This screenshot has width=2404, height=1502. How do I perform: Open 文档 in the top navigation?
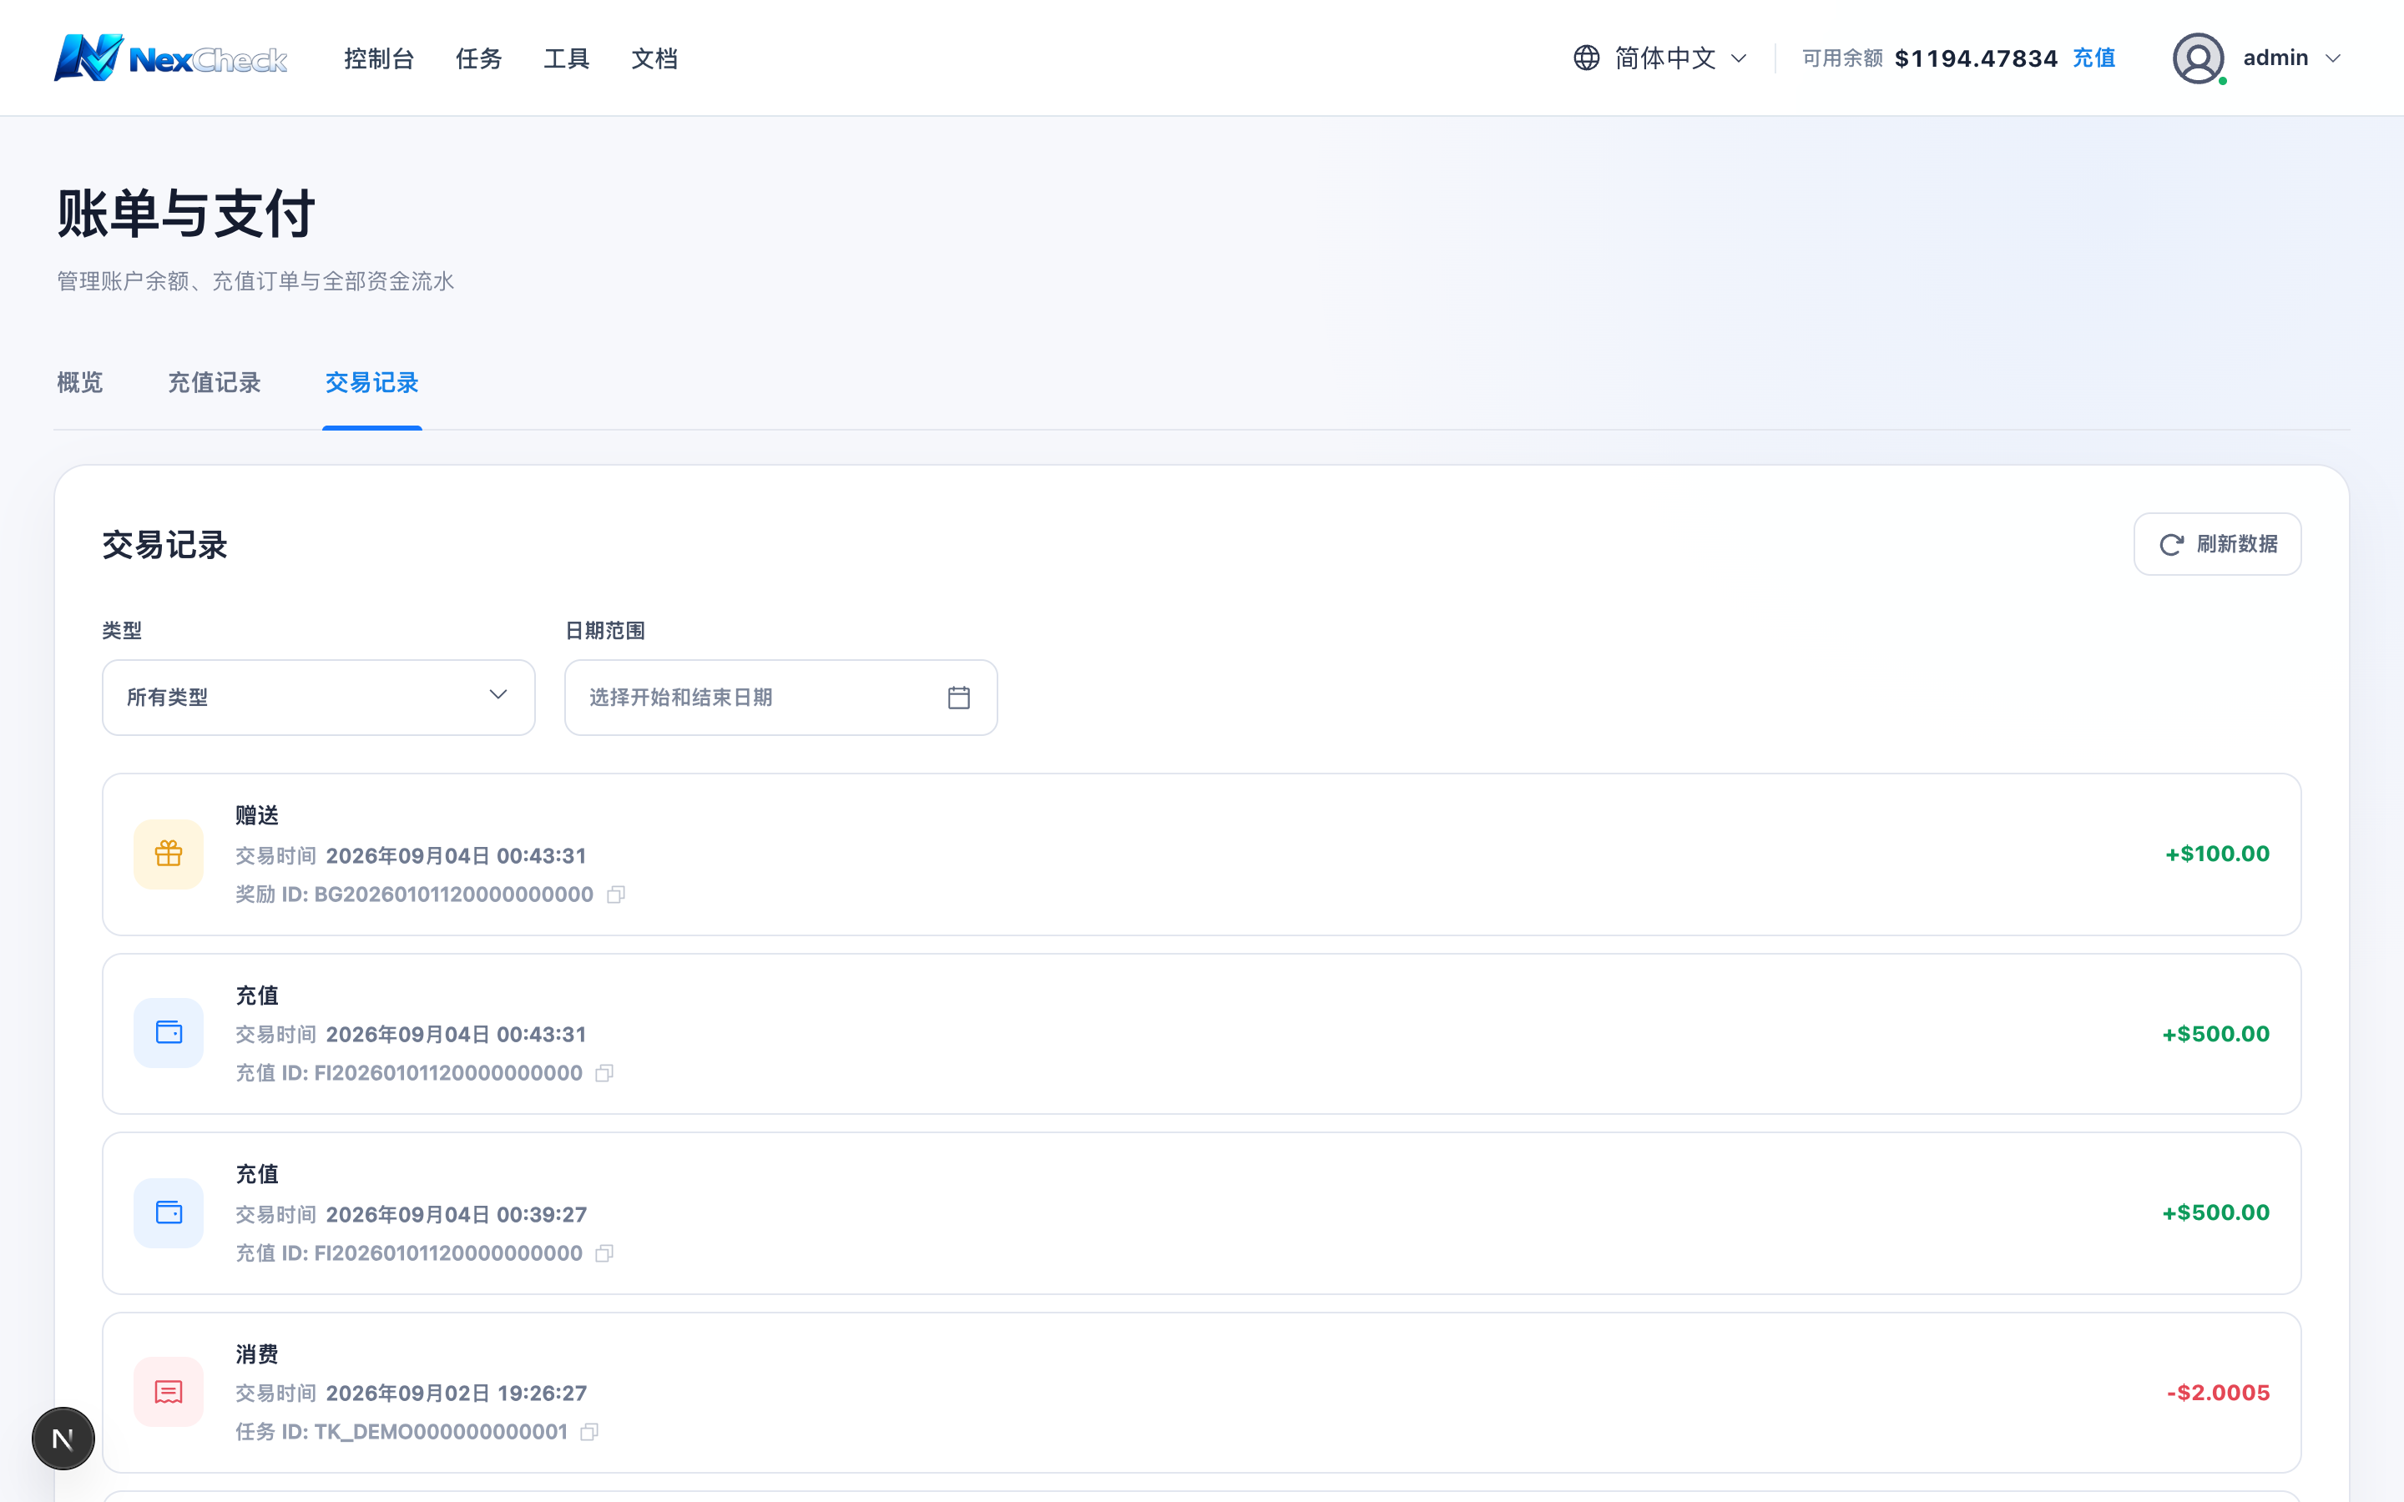[x=654, y=58]
